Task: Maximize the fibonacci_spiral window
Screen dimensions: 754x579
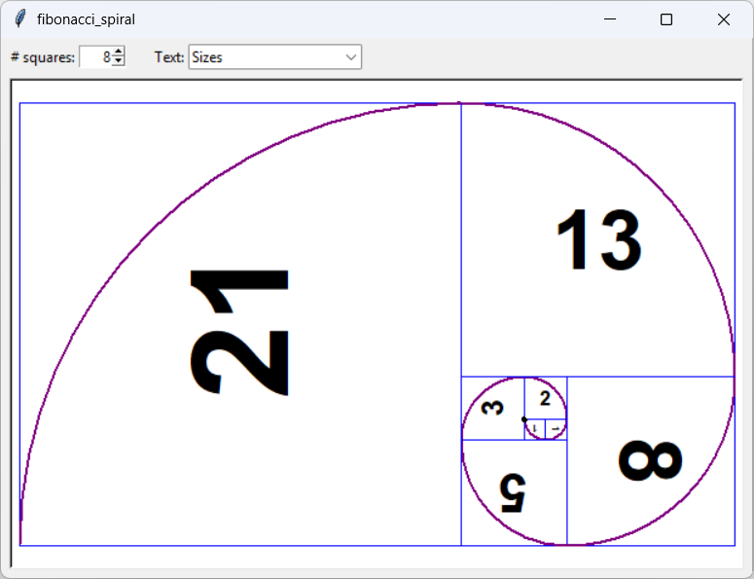Action: pos(666,19)
